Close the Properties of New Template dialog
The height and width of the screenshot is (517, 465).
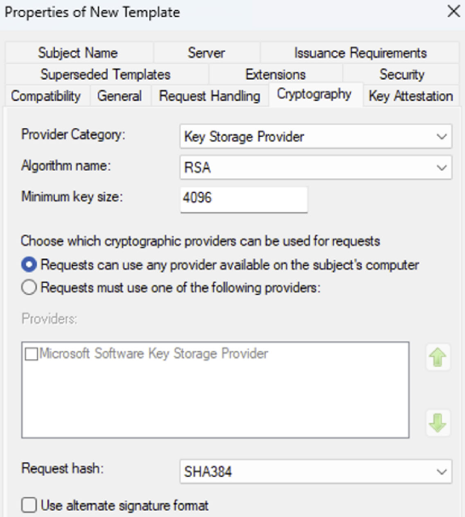(x=454, y=11)
